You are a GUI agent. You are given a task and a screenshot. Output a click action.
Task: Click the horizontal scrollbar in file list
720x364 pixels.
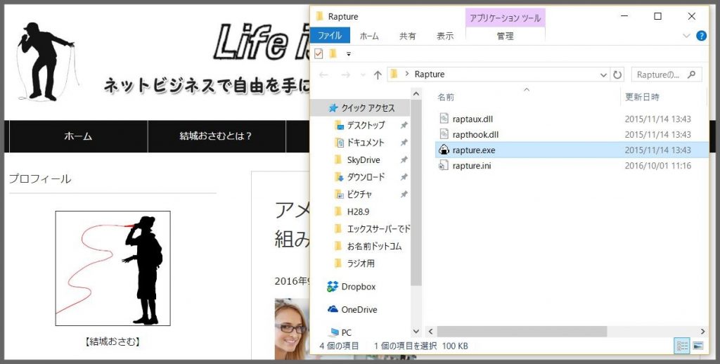520,331
